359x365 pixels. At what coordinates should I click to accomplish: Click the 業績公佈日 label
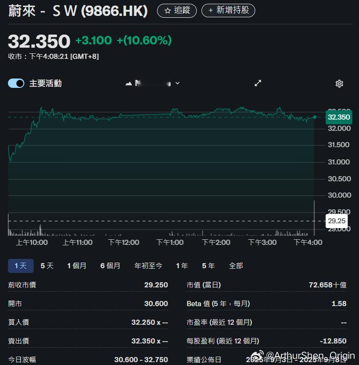coord(204,360)
